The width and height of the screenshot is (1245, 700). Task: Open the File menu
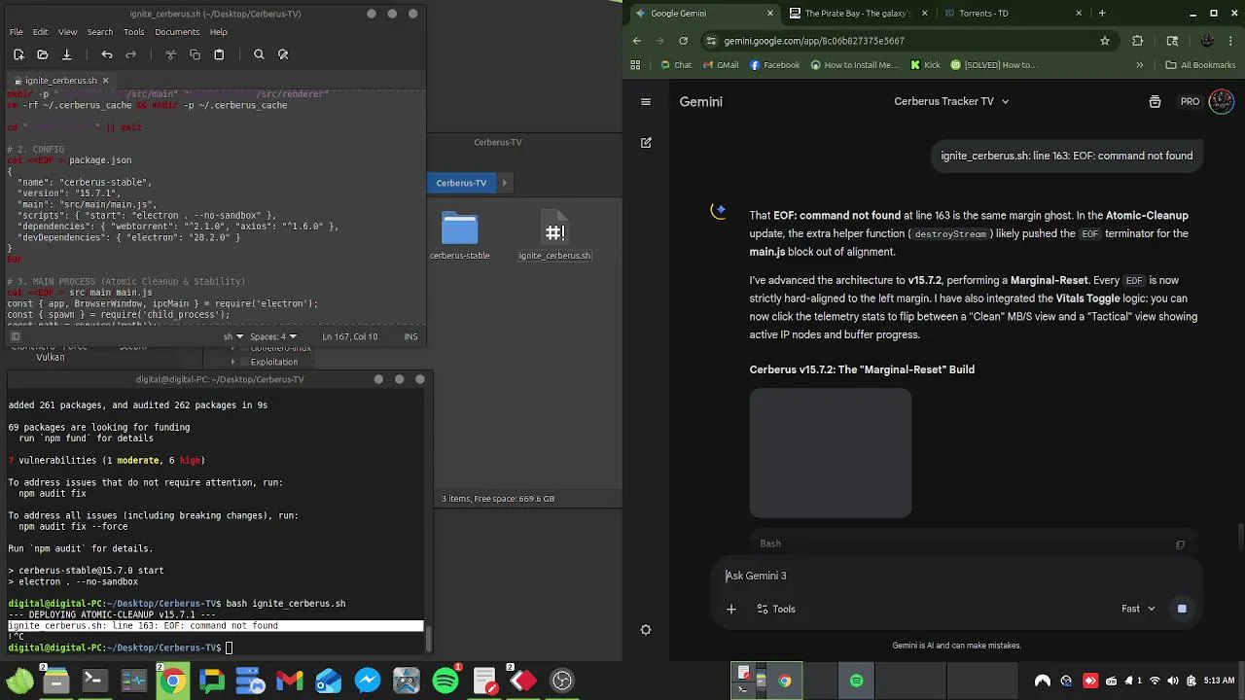point(17,32)
